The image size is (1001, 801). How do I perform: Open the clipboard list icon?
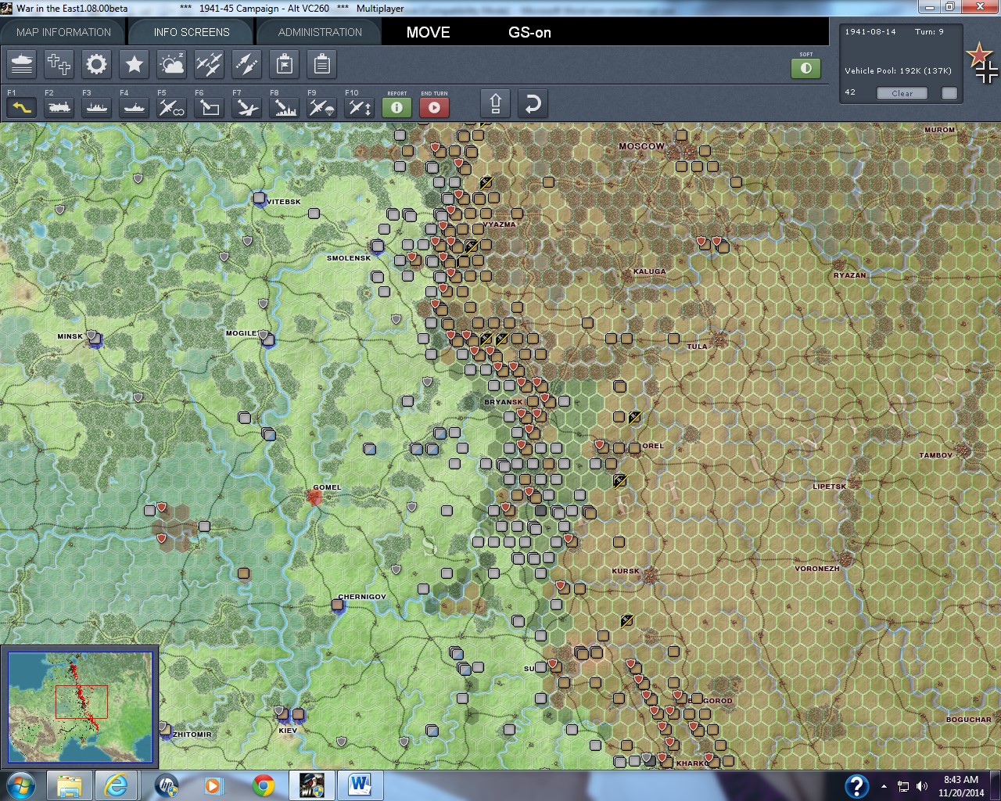click(x=322, y=64)
